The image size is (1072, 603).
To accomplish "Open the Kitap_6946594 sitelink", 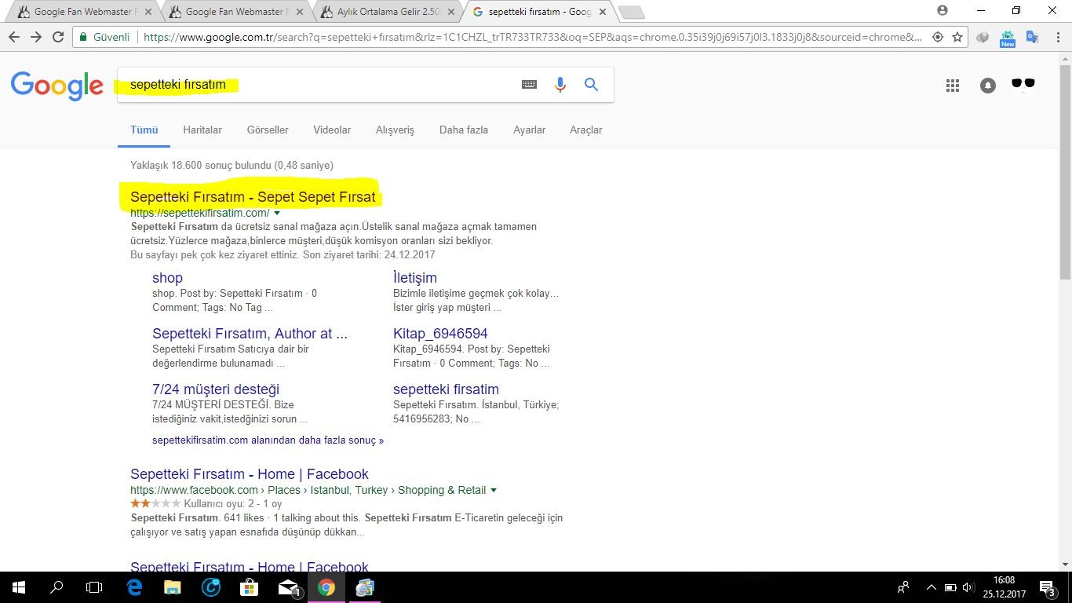I will click(440, 334).
